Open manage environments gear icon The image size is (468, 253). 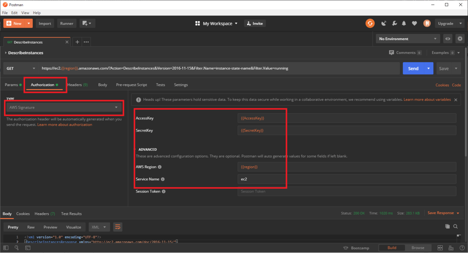coord(460,39)
